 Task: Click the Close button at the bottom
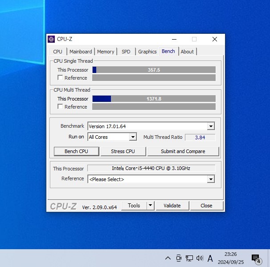point(206,206)
